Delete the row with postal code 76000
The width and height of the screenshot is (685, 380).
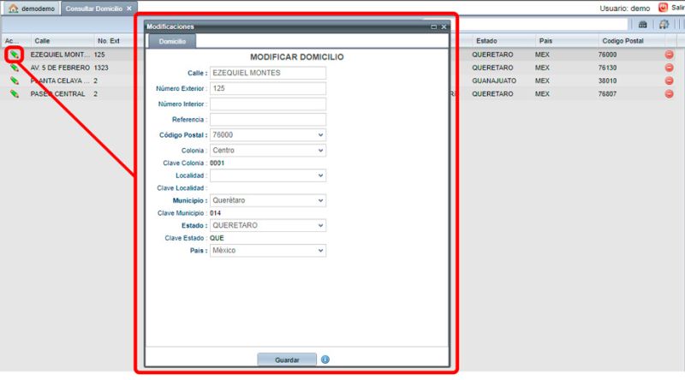click(669, 55)
